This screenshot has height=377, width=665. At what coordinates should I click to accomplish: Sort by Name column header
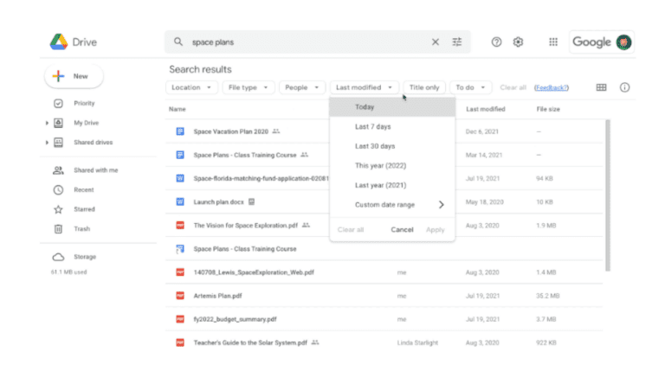(178, 109)
